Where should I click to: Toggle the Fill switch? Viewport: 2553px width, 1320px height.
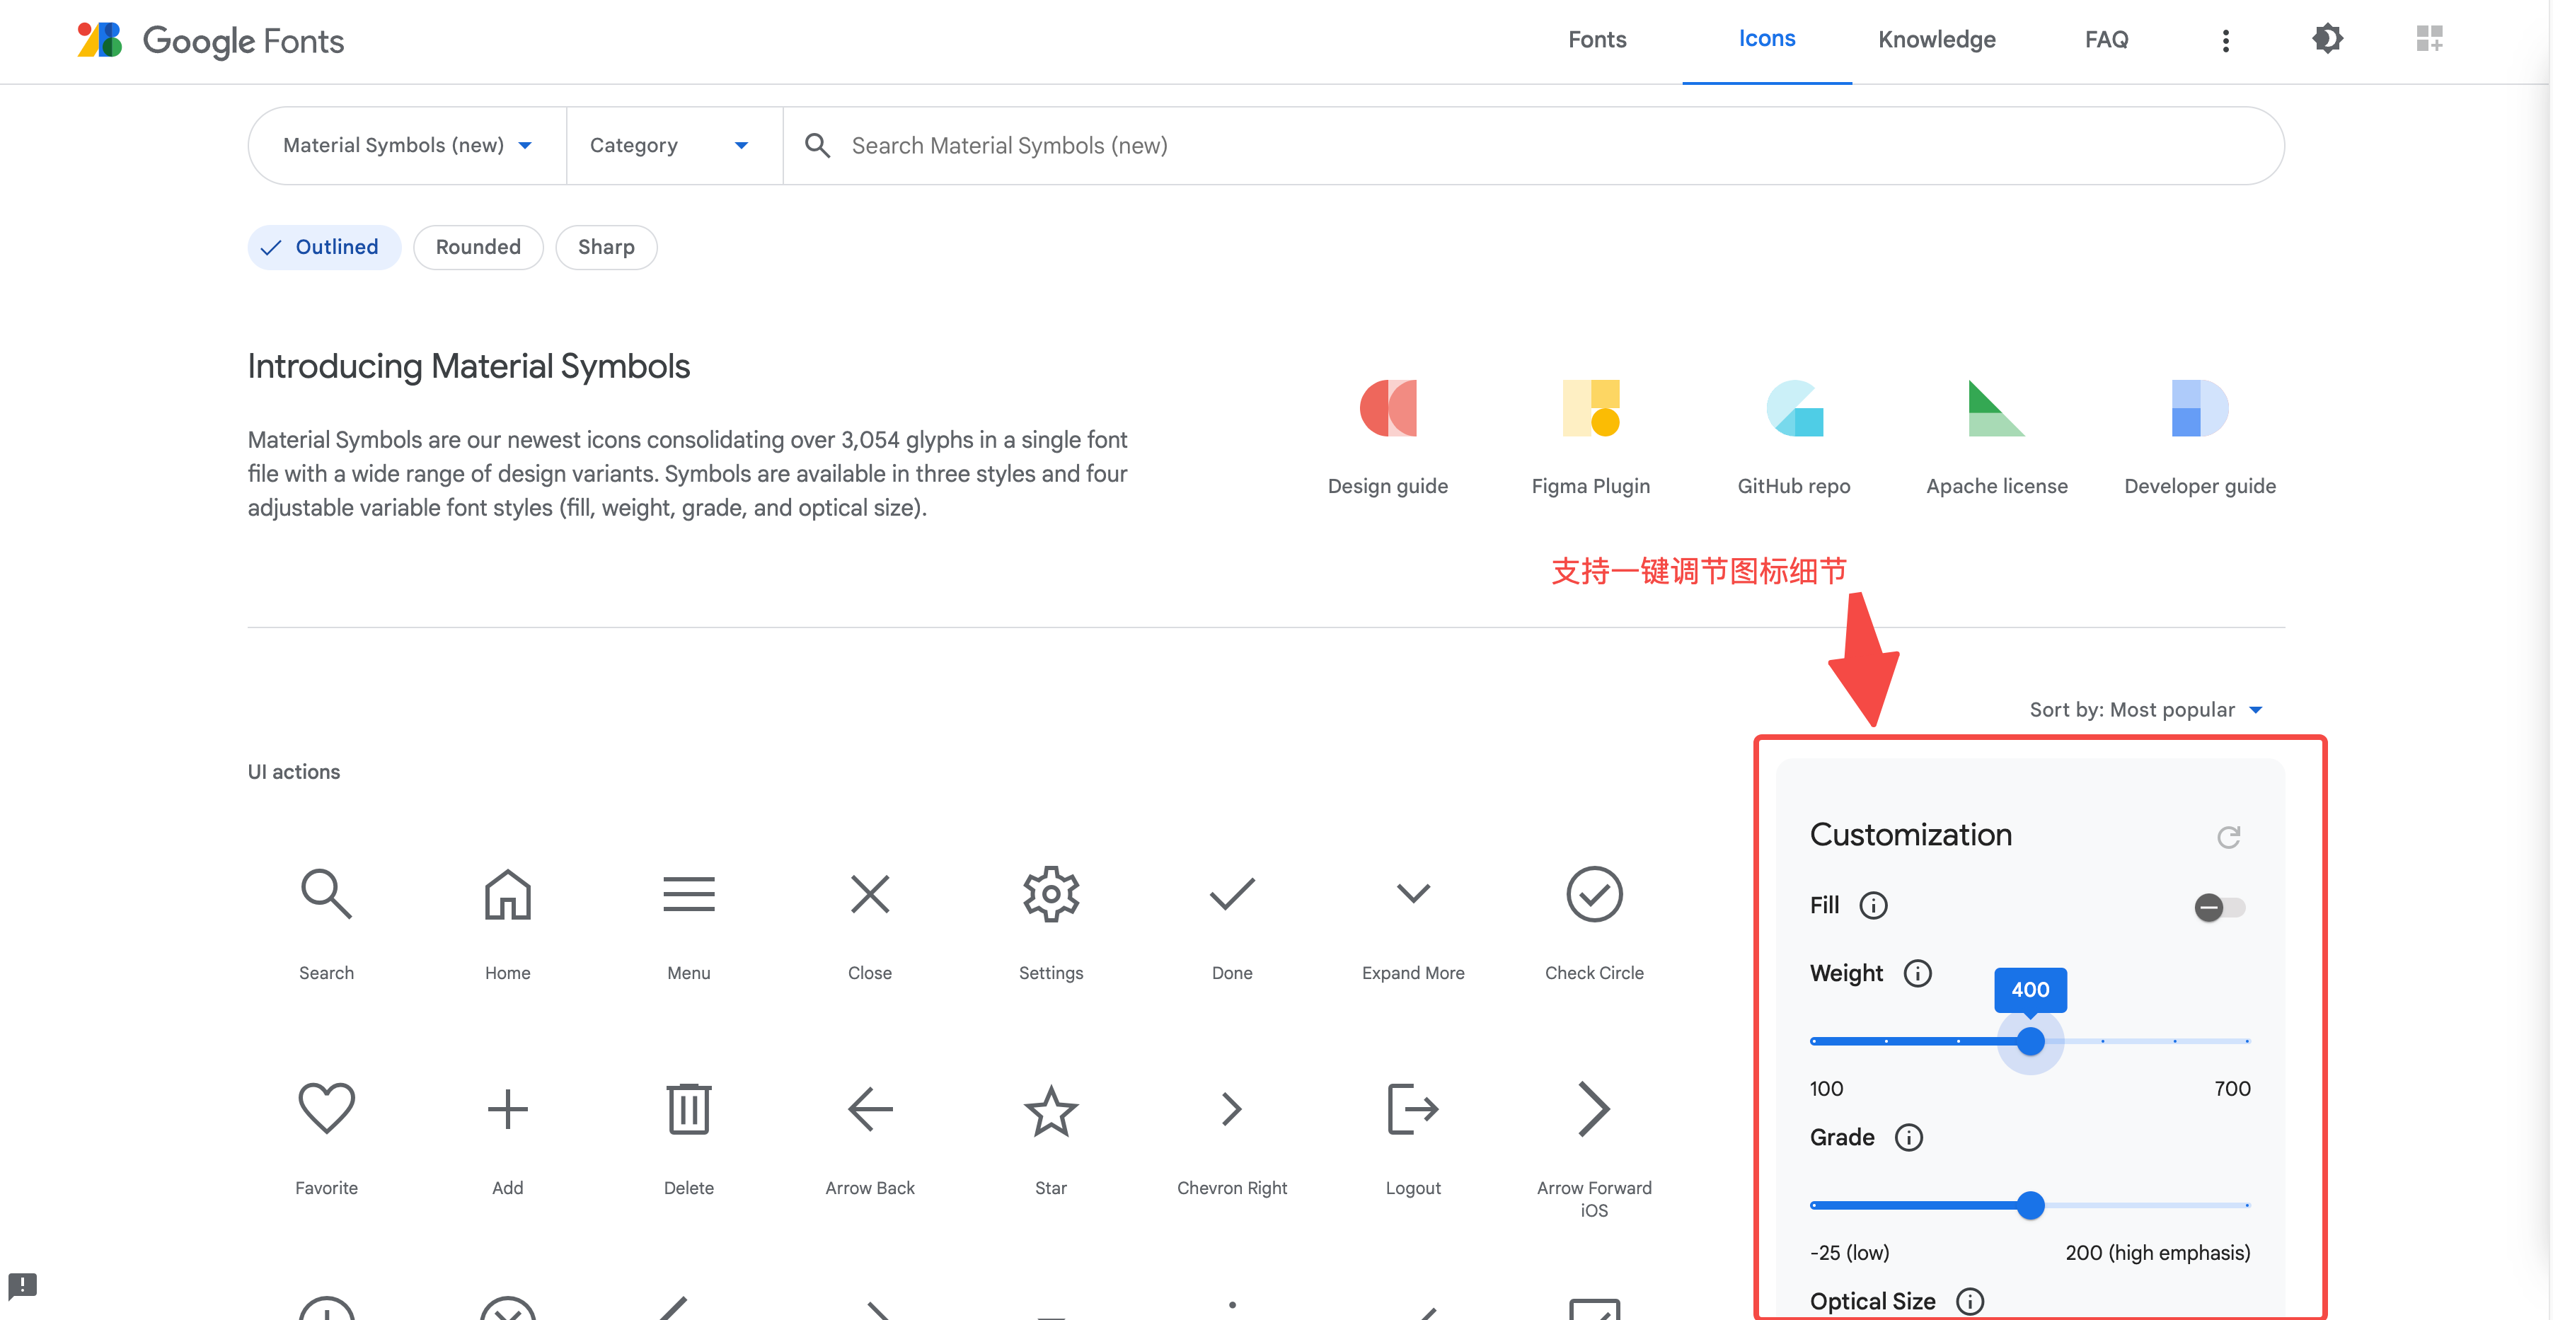coord(2218,907)
